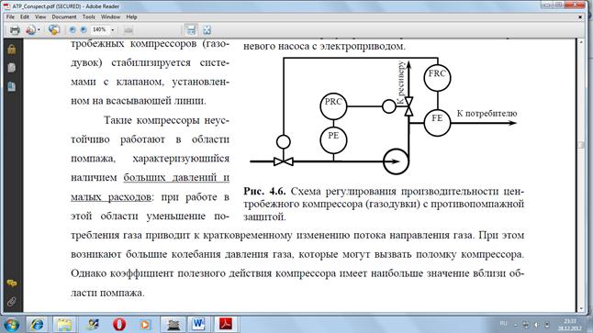Open the Edit menu

pyautogui.click(x=25, y=17)
